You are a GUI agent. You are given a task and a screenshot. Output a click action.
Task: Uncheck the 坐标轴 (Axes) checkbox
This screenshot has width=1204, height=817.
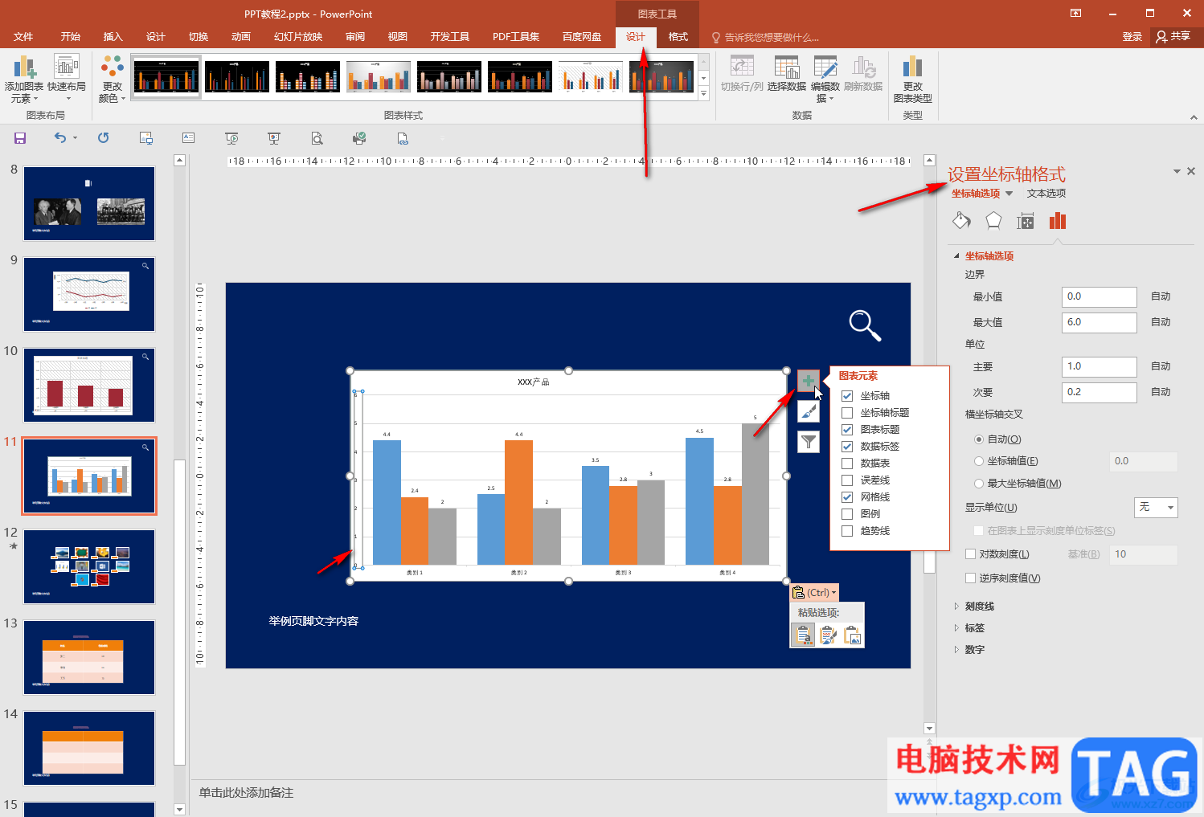847,396
